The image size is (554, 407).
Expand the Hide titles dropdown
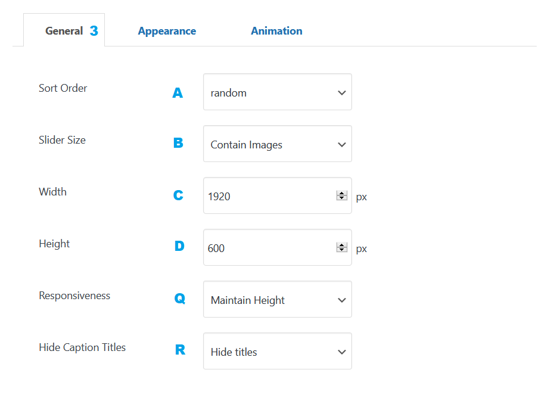(277, 352)
